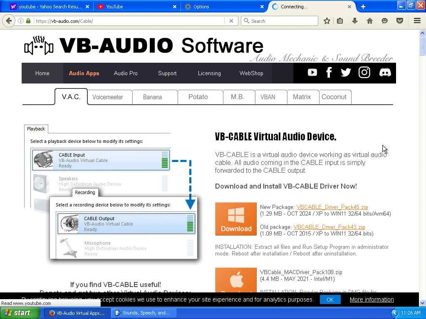Click the VB-Audio speaker logo
The height and width of the screenshot is (319, 426).
(39, 45)
